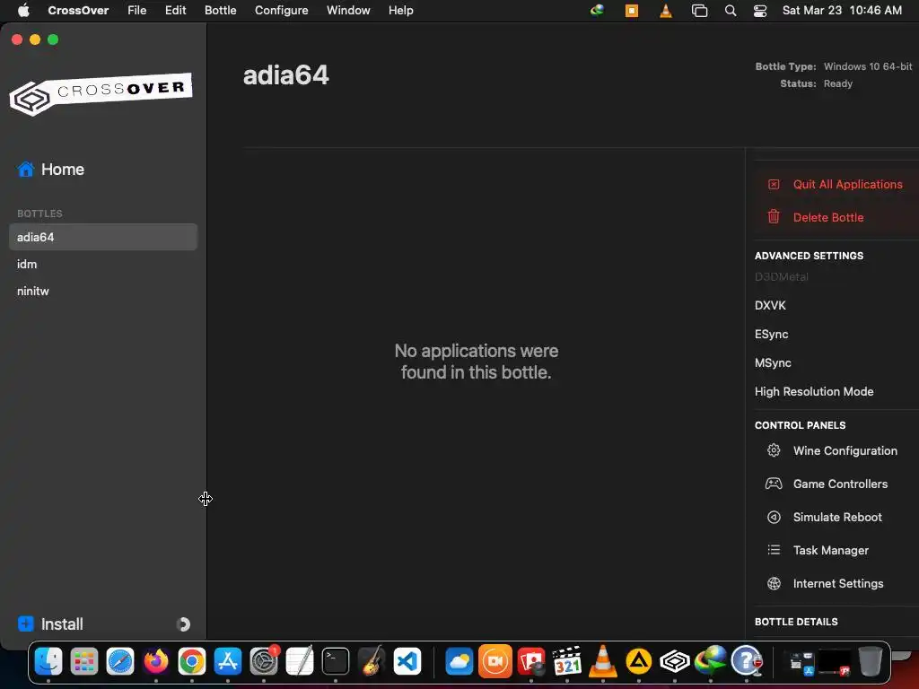The height and width of the screenshot is (689, 919).
Task: Click the Install button in sidebar
Action: [50, 624]
